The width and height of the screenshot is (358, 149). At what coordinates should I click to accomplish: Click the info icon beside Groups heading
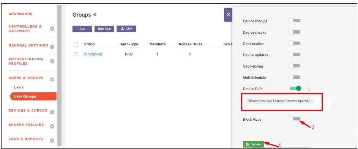(x=95, y=14)
